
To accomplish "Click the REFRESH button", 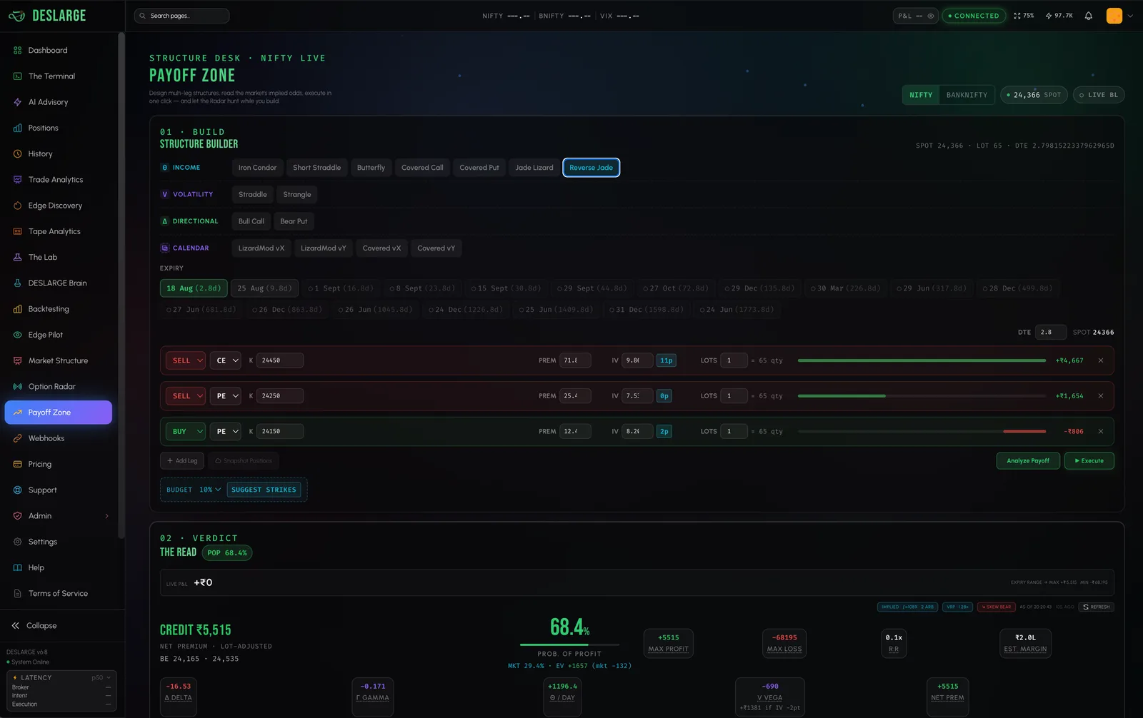I will pyautogui.click(x=1096, y=607).
